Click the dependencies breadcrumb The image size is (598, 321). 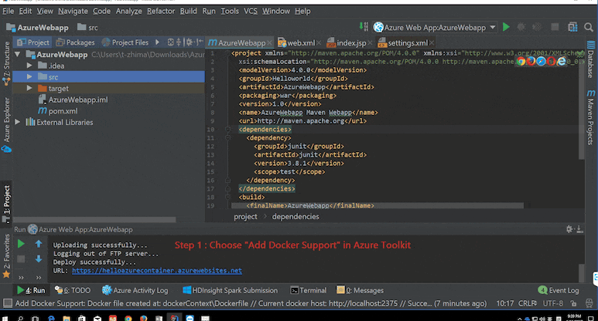[296, 216]
